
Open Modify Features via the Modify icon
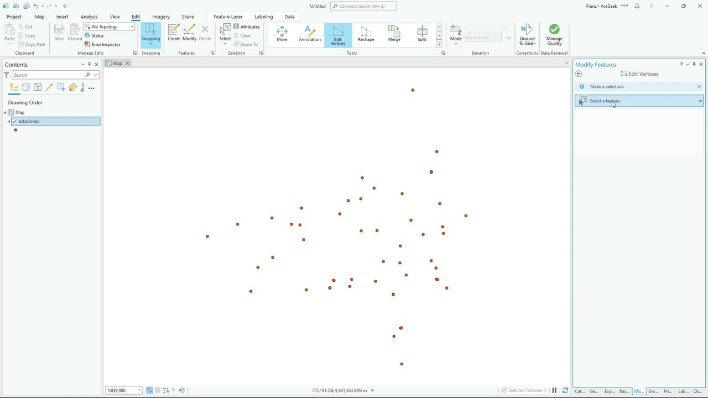click(189, 33)
